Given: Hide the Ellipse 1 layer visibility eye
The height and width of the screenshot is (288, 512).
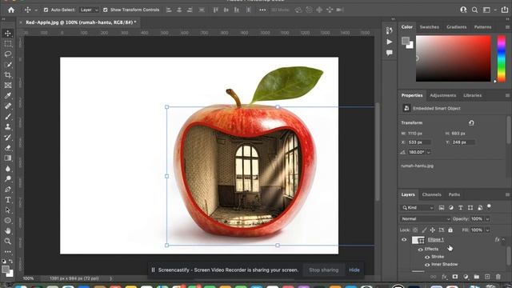Looking at the screenshot, I should click(x=404, y=240).
